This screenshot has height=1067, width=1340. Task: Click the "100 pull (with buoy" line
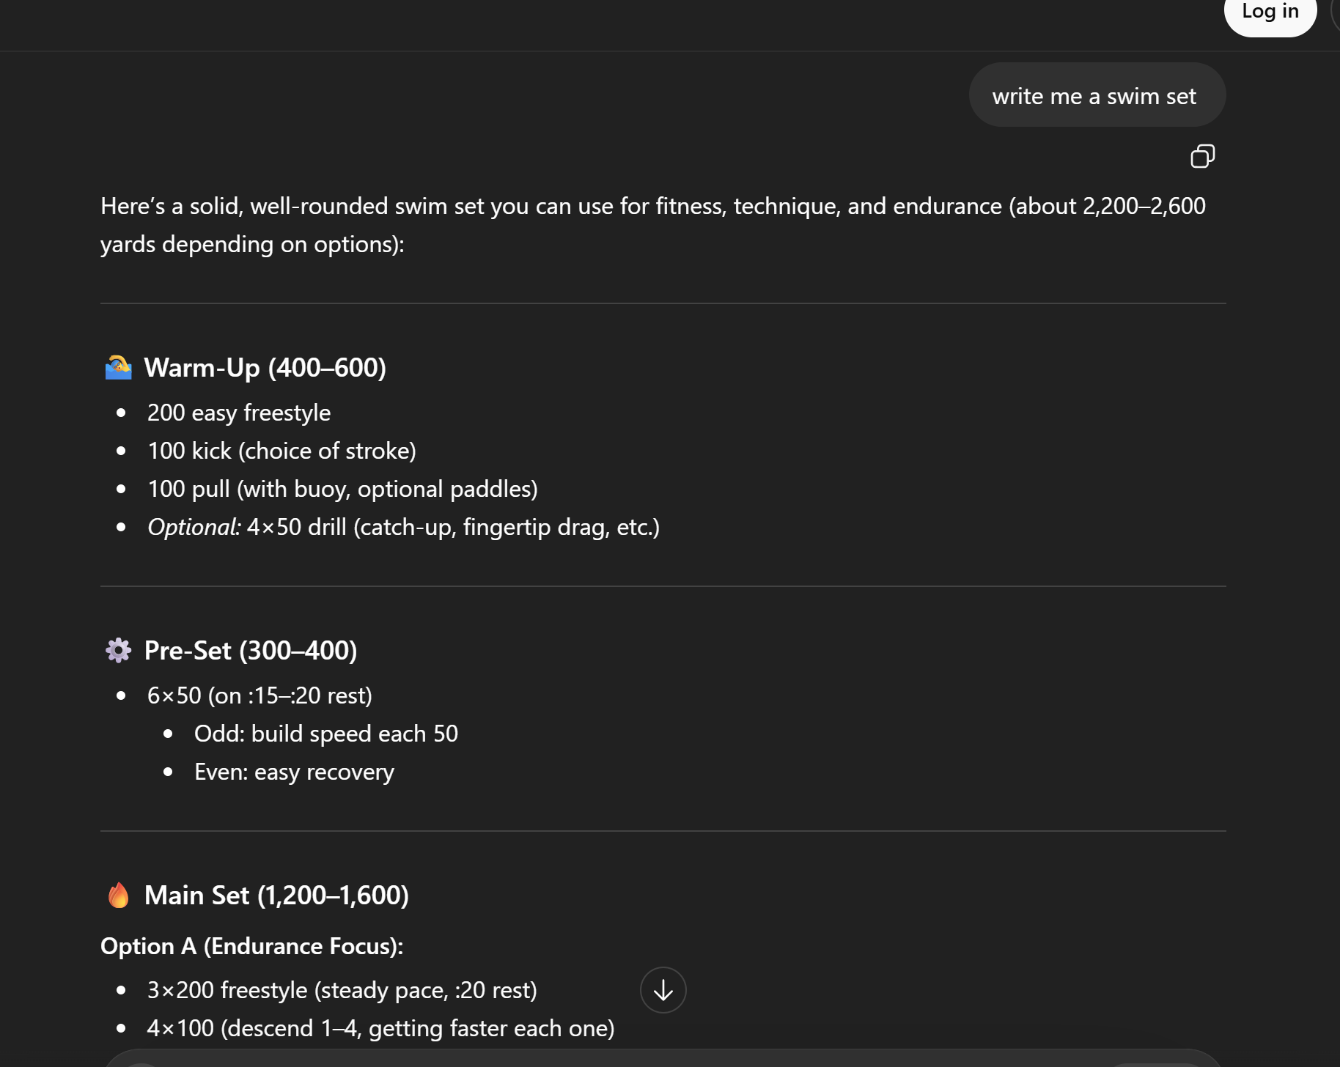point(342,489)
